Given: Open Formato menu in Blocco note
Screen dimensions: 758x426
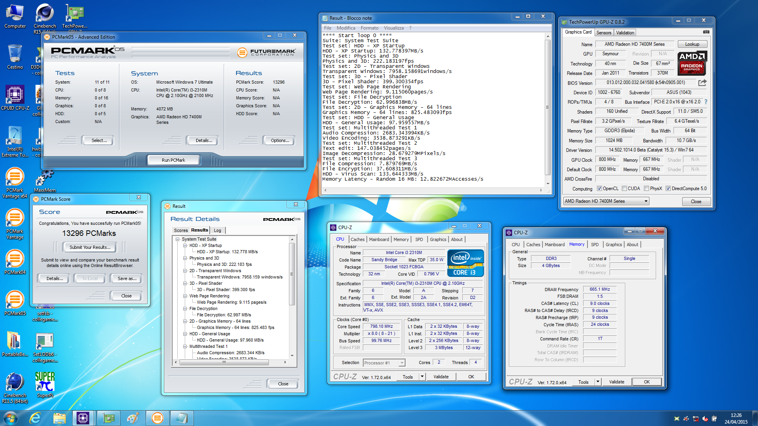Looking at the screenshot, I should 369,28.
